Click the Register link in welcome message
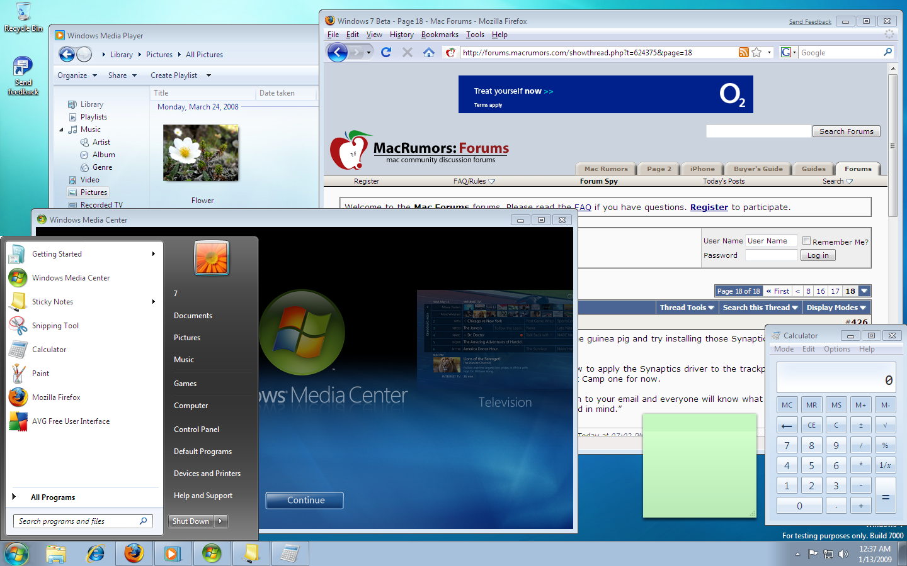907x566 pixels. [709, 207]
